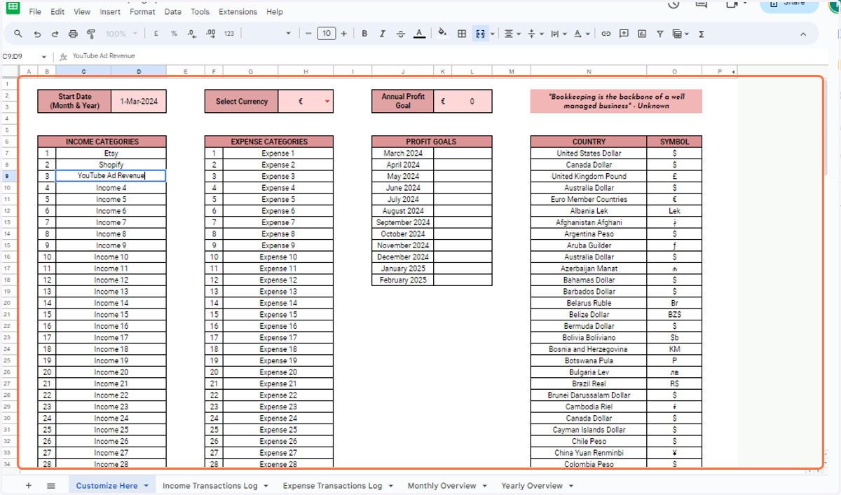841x495 pixels.
Task: Decrease font size with minus button
Action: pos(308,34)
